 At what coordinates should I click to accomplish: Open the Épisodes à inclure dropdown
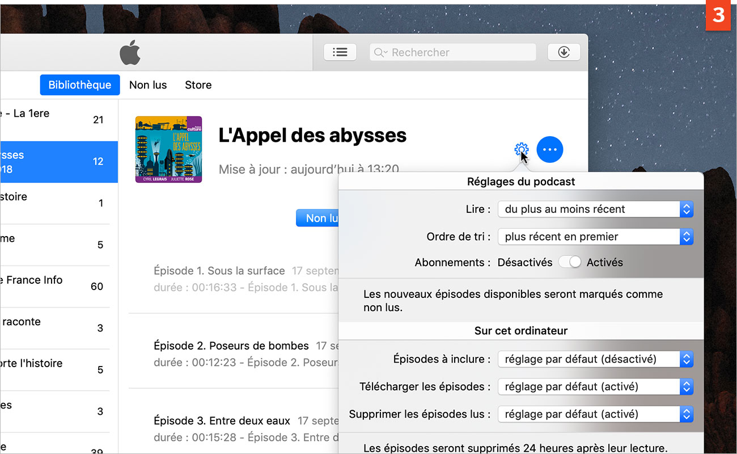[x=595, y=359]
